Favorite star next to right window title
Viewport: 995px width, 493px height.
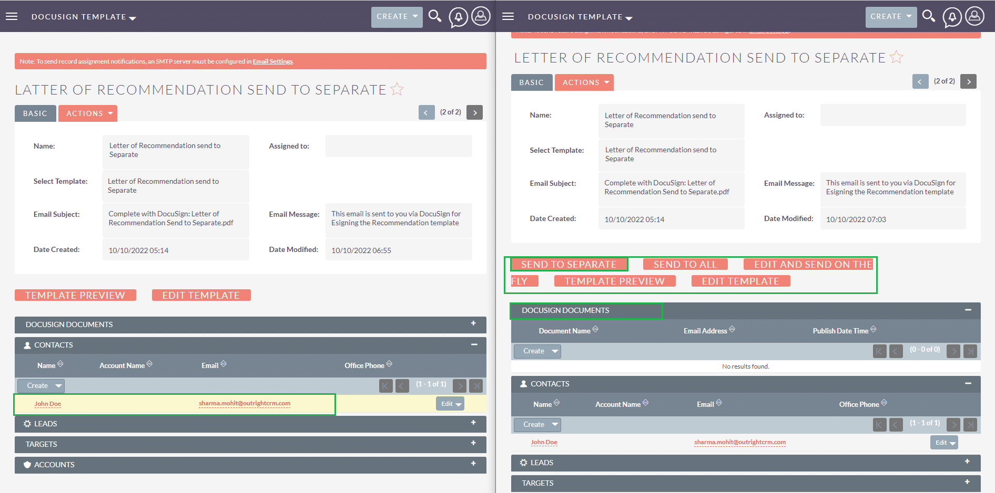(x=897, y=57)
